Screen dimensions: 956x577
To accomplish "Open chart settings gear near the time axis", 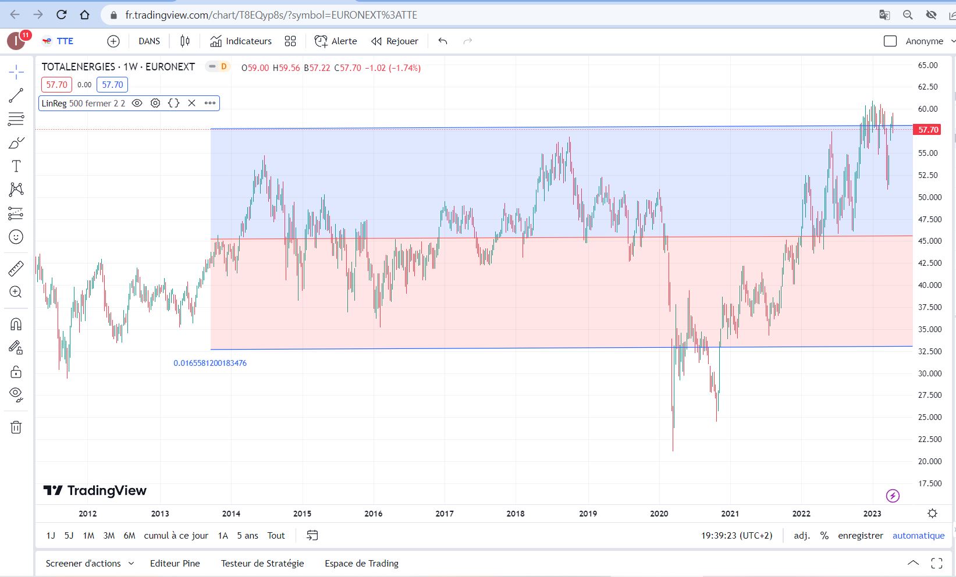I will click(932, 514).
